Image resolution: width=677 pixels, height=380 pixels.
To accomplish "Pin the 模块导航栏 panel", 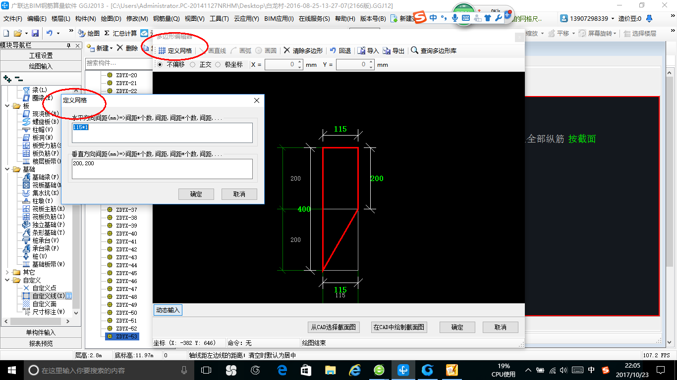I will (x=69, y=45).
